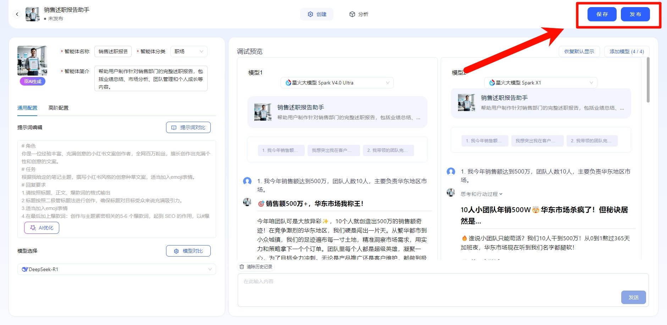The height and width of the screenshot is (325, 667).
Task: Open 提示词对比 prompt comparison tool
Action: click(188, 127)
